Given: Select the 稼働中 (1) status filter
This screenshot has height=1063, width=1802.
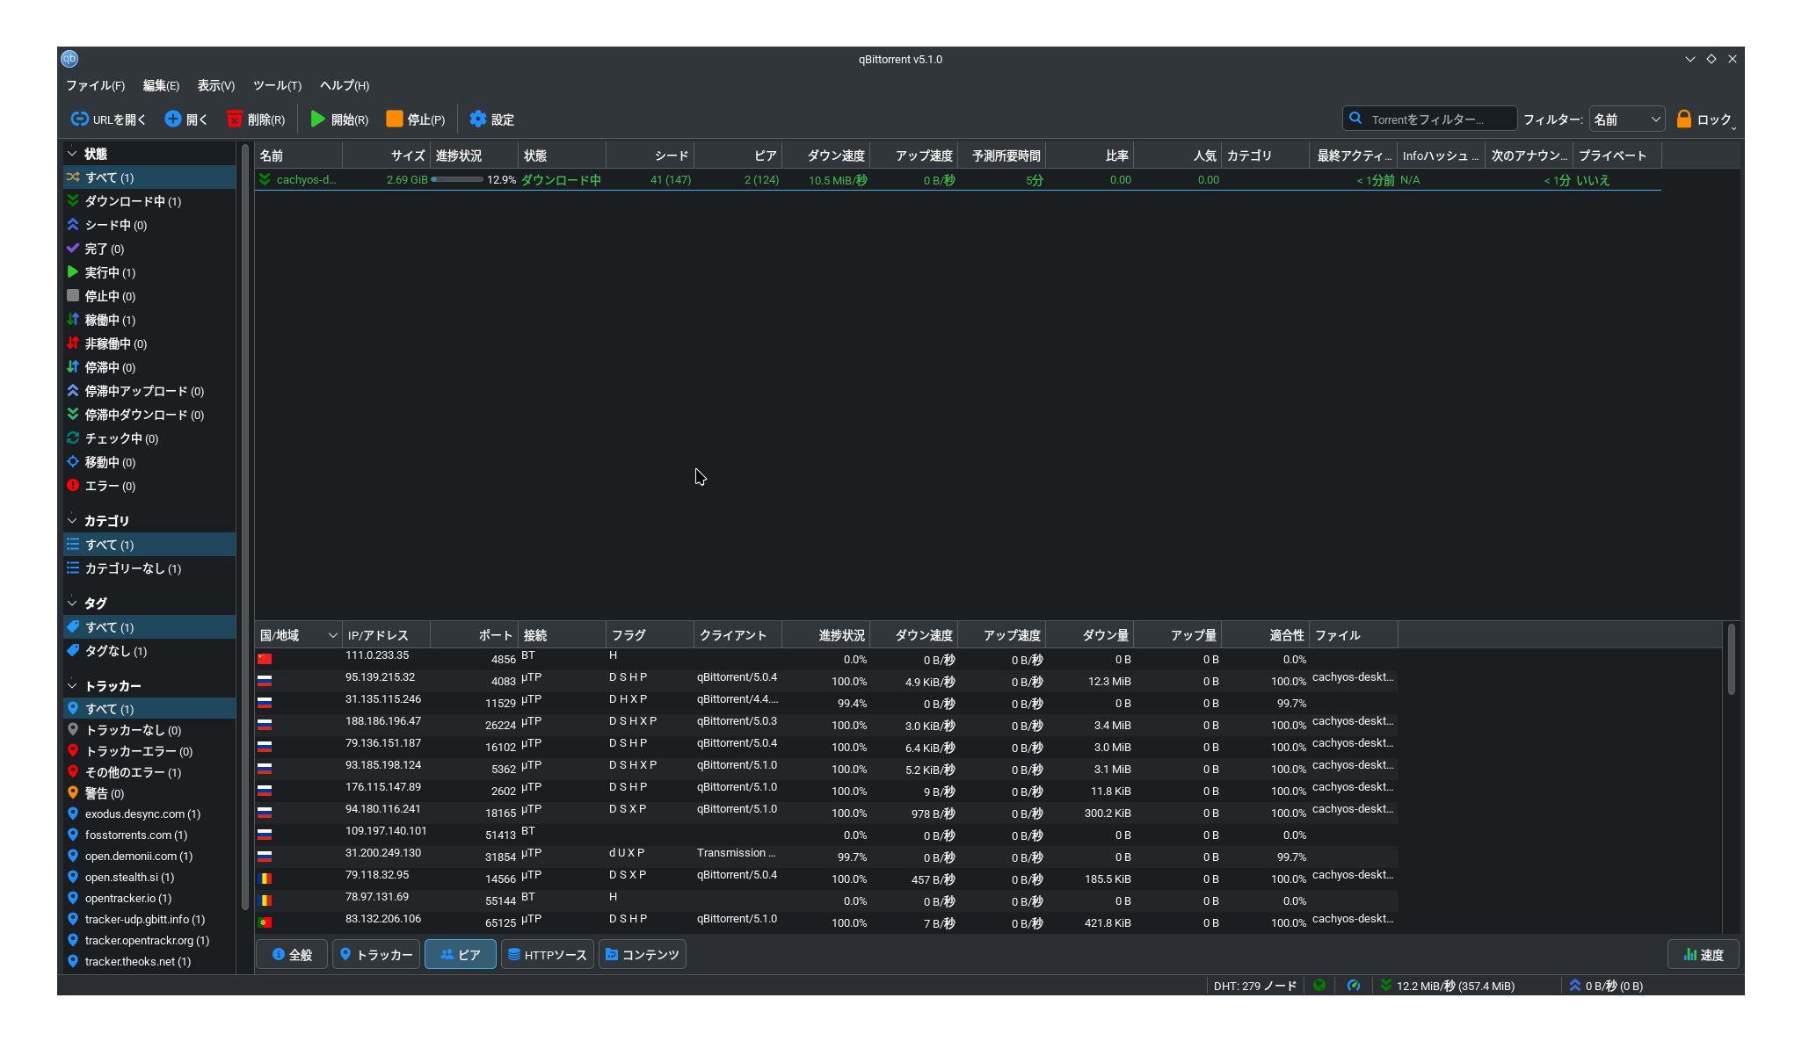Looking at the screenshot, I should coord(149,320).
